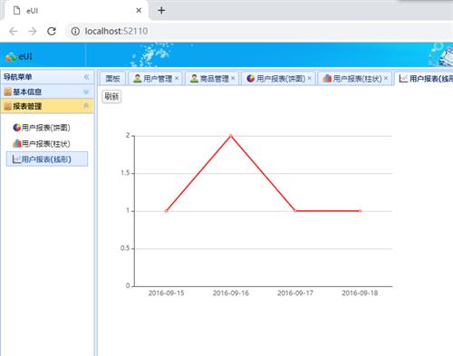Expand the 基本信息 accordion section

pos(47,91)
